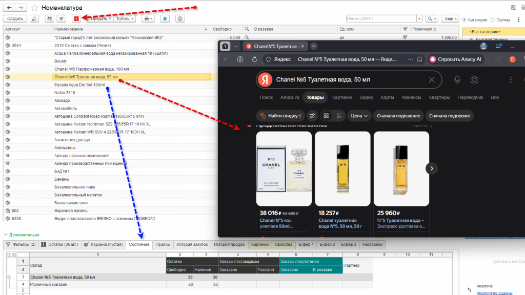Bookmark the page in the Yandex browser
This screenshot has width=525, height=295.
(419, 59)
